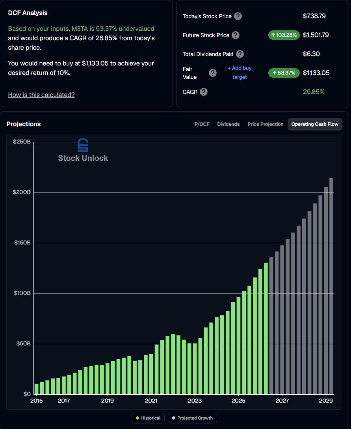Click the $150B y-axis label

click(x=22, y=242)
